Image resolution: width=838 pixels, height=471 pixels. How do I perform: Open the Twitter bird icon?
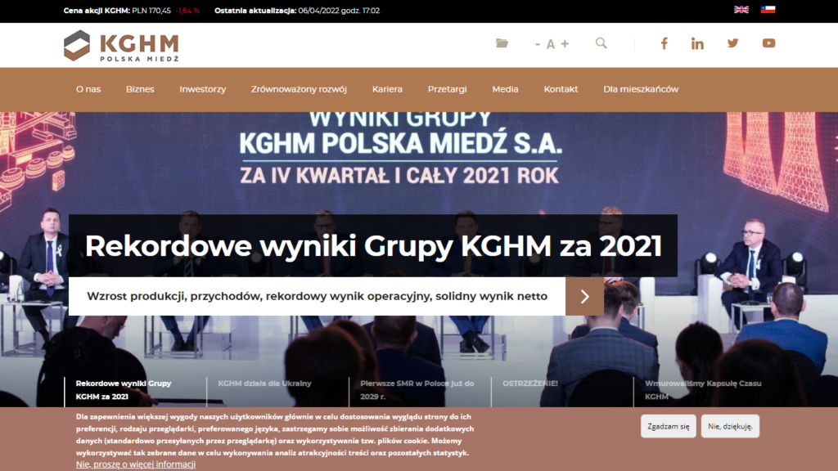coord(732,43)
